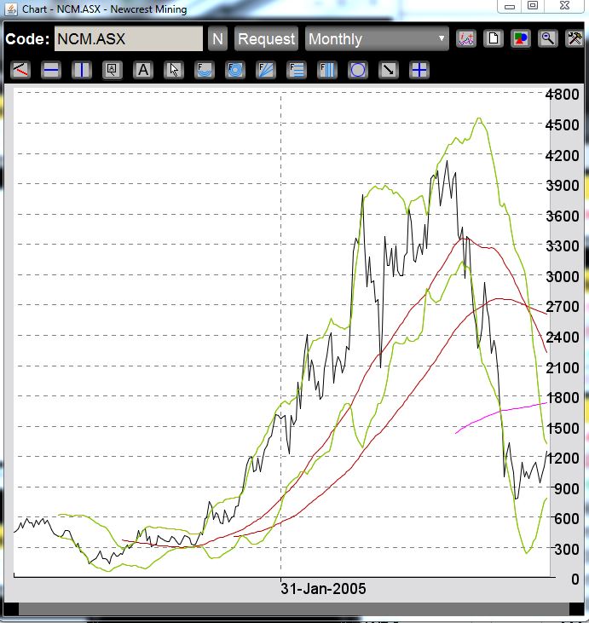Open the hammer tools settings icon
The height and width of the screenshot is (623, 589).
(x=575, y=38)
